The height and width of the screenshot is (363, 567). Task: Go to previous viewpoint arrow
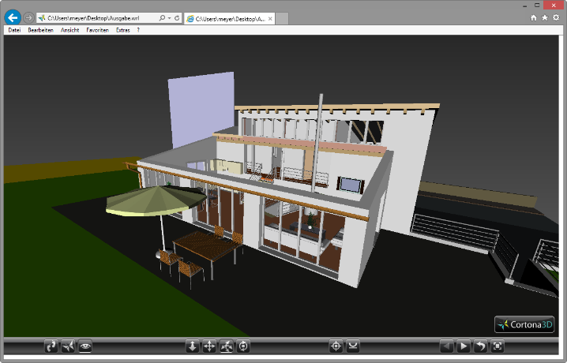446,346
